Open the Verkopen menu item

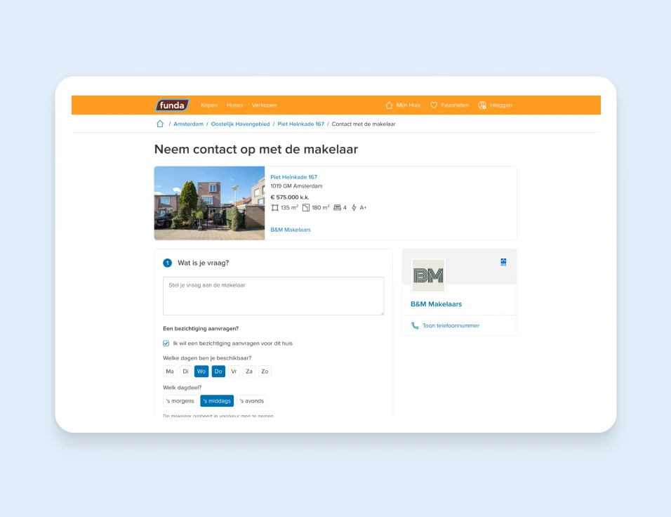point(264,105)
